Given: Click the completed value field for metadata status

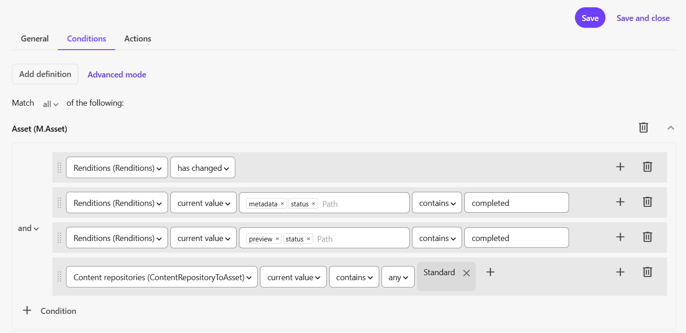Looking at the screenshot, I should (516, 203).
